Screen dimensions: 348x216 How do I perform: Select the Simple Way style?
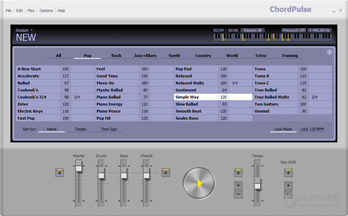[213, 97]
